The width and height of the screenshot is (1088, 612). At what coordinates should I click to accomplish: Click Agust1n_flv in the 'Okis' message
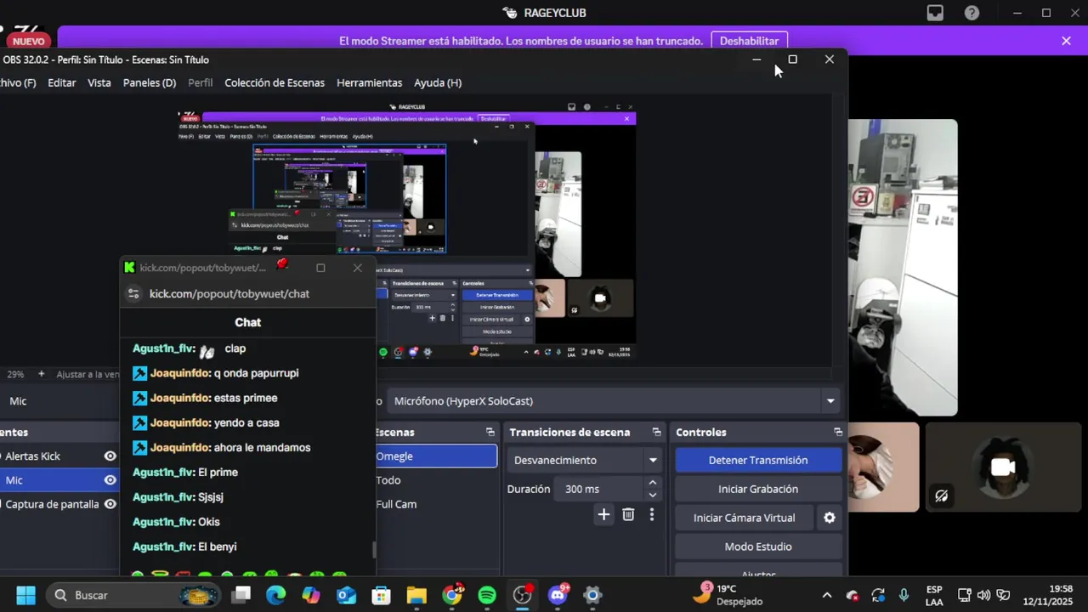[x=163, y=522]
